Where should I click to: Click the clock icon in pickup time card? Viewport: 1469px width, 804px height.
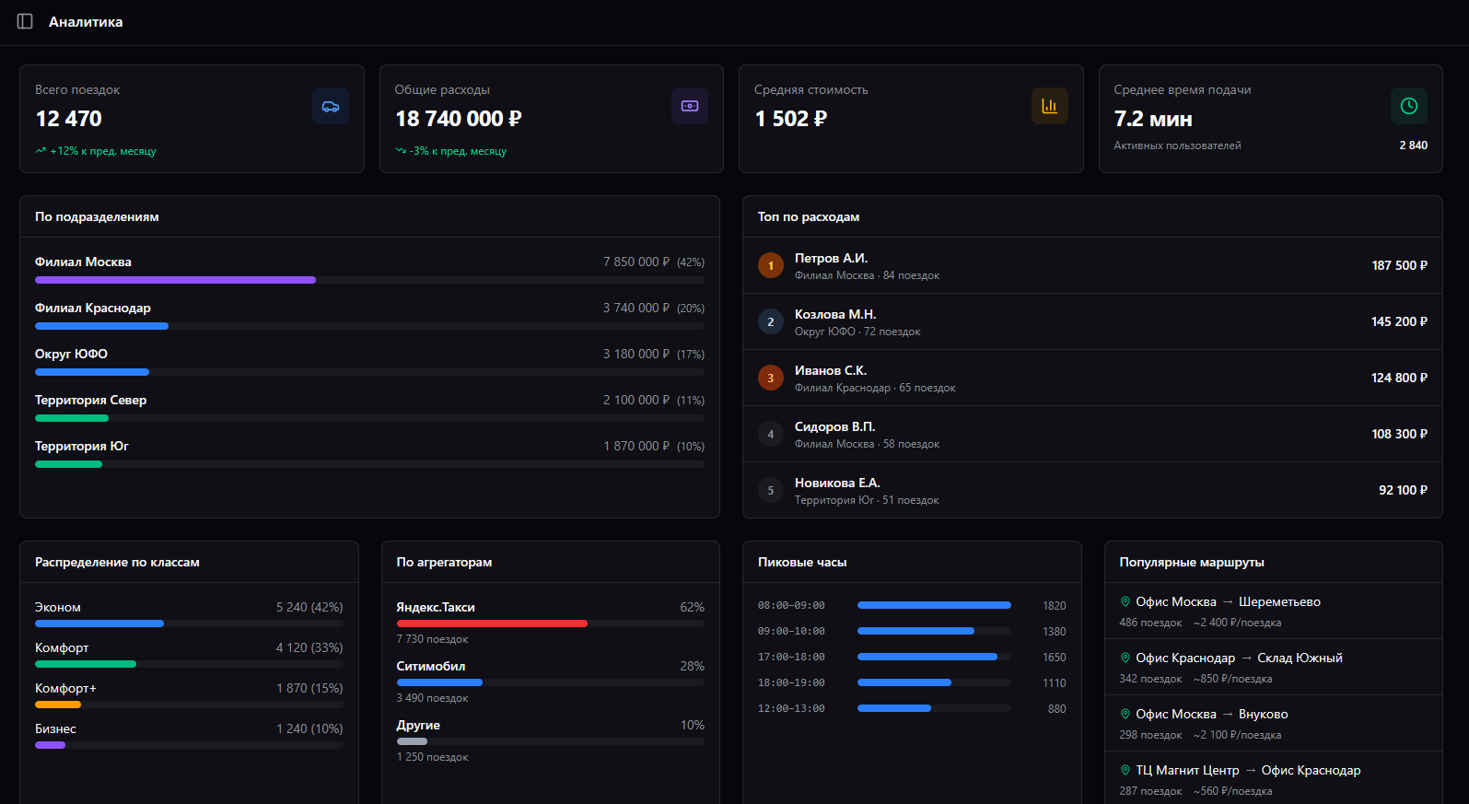(x=1408, y=106)
